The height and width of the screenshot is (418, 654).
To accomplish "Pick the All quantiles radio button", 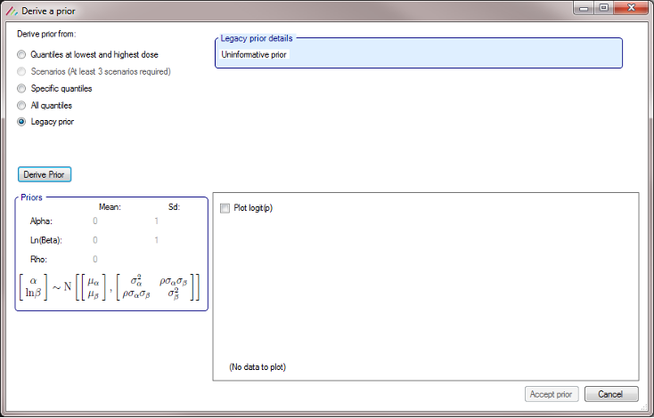I will click(x=22, y=106).
